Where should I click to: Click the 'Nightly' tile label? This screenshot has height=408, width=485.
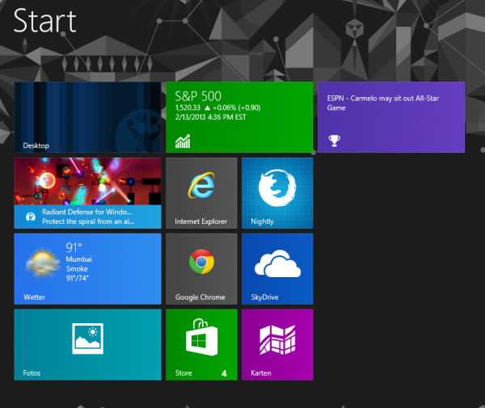coord(262,221)
